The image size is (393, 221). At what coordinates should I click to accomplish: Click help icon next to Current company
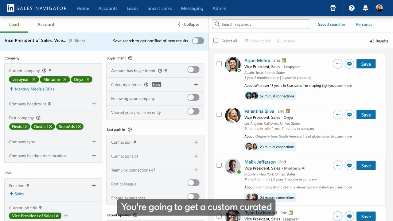tap(44, 71)
